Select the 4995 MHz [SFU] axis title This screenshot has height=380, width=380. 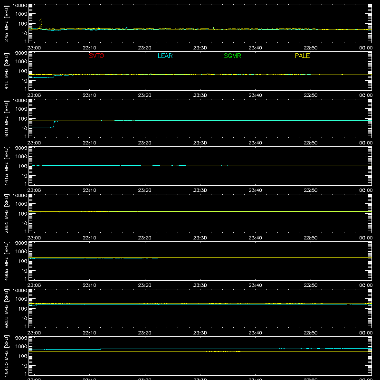click(6, 261)
